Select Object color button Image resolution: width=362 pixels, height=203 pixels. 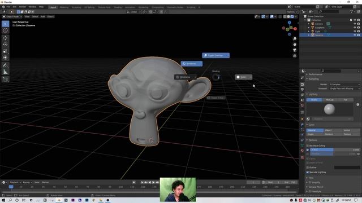click(x=333, y=130)
